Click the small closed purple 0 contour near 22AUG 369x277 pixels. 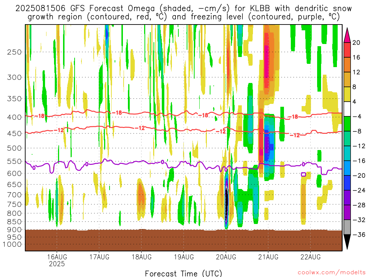303,174
